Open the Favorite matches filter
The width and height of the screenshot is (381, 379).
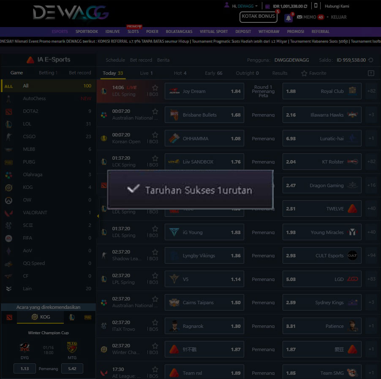pos(314,73)
